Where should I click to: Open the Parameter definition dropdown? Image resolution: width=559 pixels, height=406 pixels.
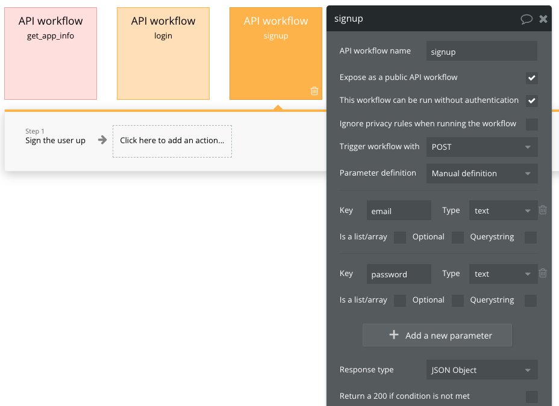tap(481, 173)
